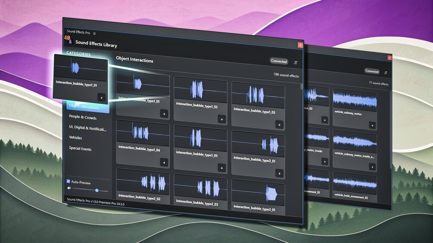Select the People & Crowds category
This screenshot has width=433, height=243.
[83, 117]
